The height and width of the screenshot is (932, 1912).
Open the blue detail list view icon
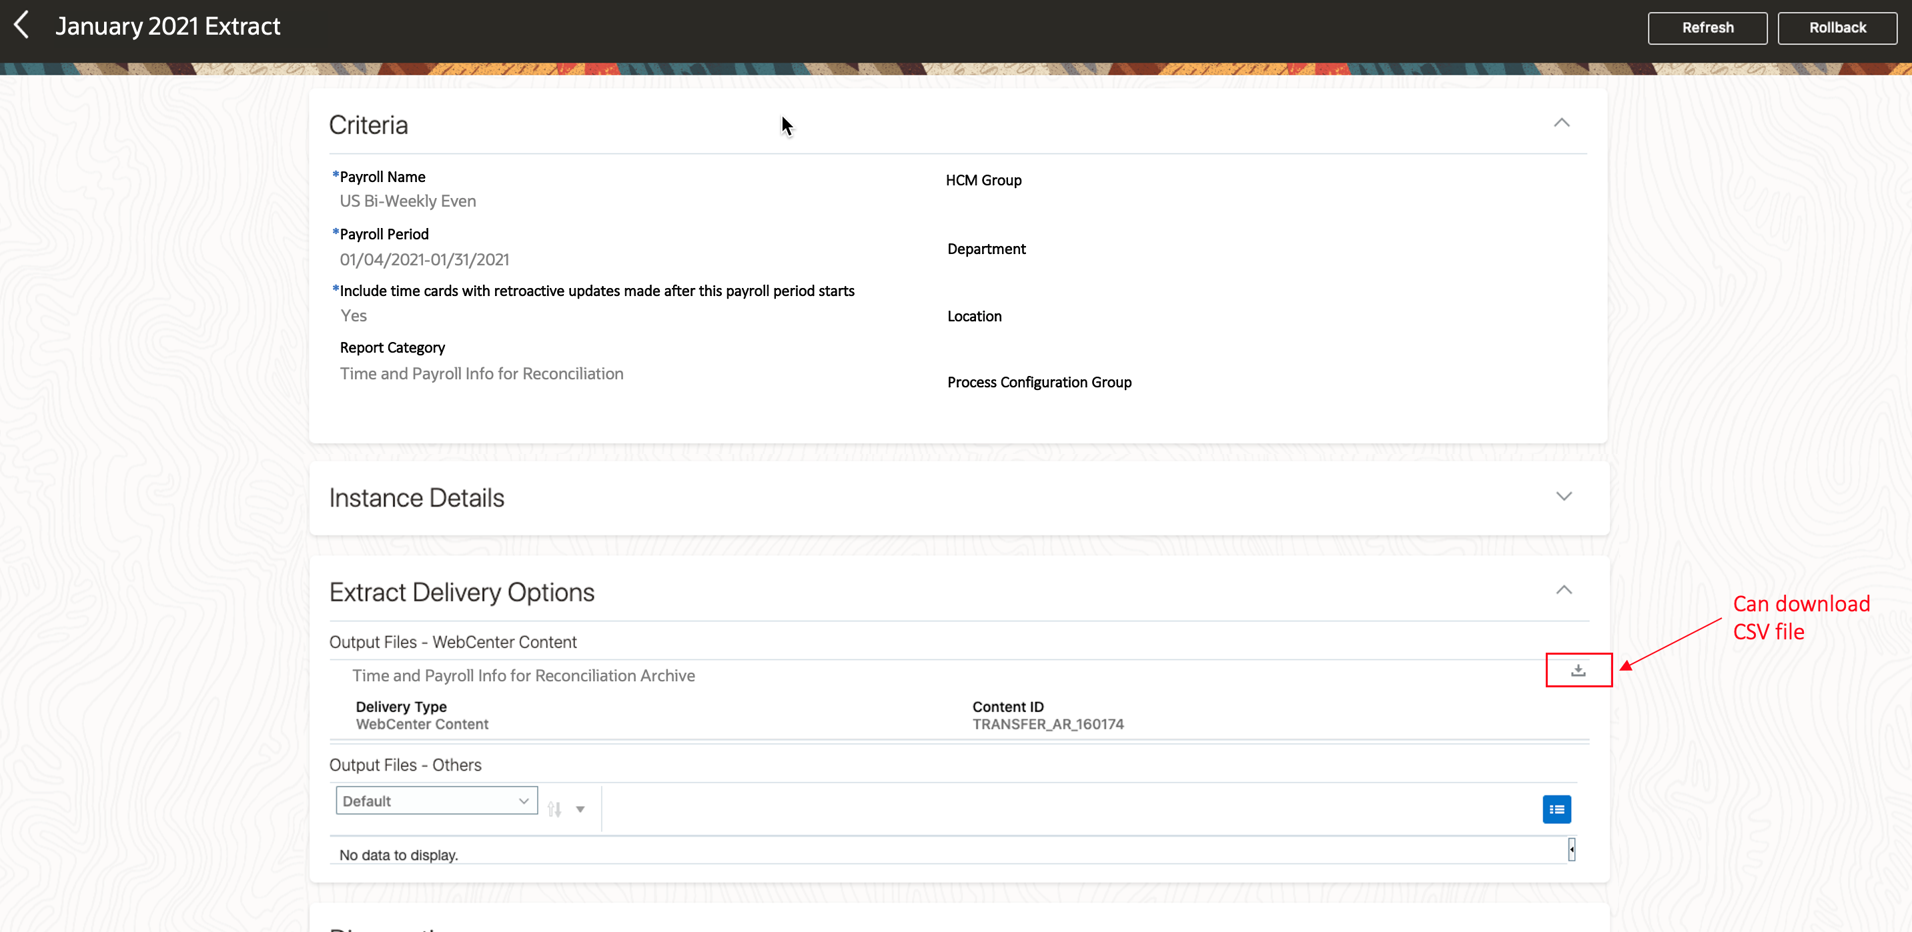tap(1556, 809)
